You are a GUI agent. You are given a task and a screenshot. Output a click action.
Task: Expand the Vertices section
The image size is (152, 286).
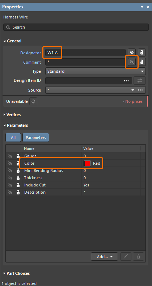click(x=12, y=115)
